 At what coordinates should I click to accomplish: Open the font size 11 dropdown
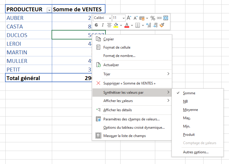(119, 18)
